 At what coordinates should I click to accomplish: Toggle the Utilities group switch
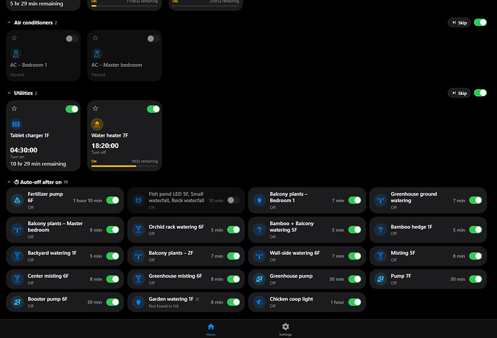tap(480, 93)
